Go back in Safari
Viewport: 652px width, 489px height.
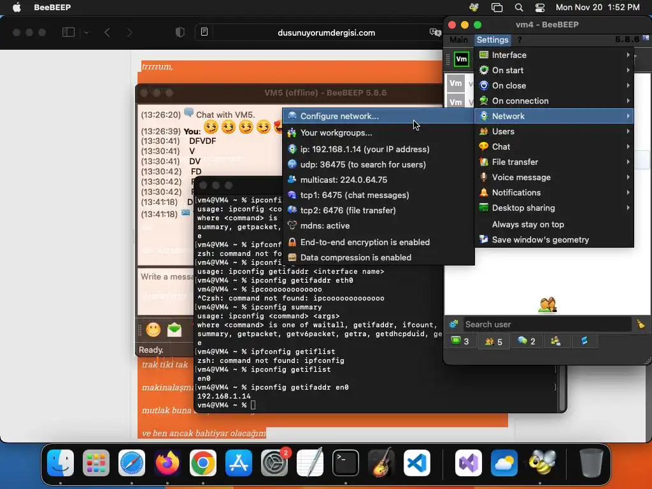107,32
